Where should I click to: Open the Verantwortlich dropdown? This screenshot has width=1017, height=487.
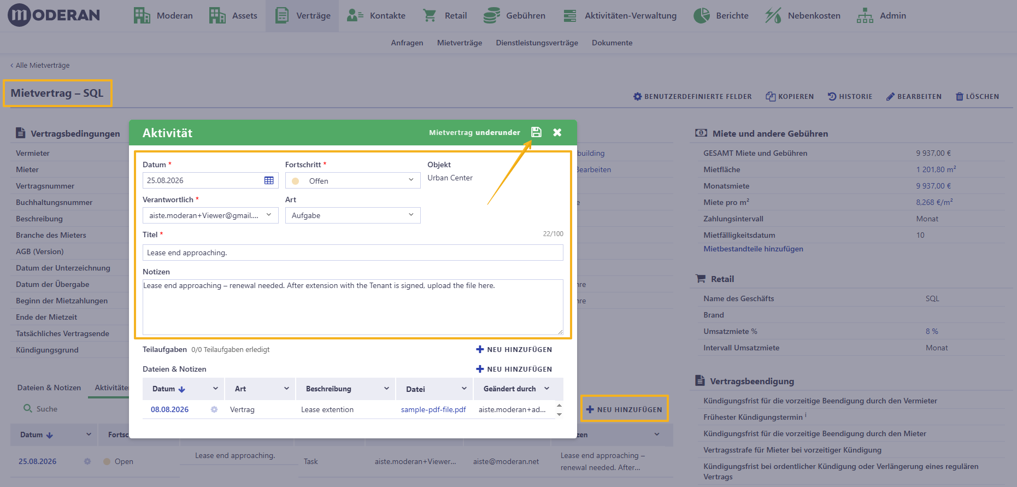210,215
